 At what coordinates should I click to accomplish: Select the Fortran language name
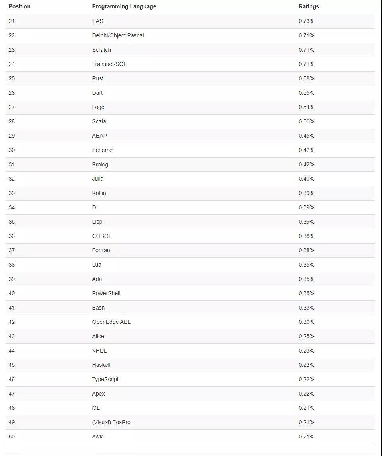pyautogui.click(x=101, y=250)
